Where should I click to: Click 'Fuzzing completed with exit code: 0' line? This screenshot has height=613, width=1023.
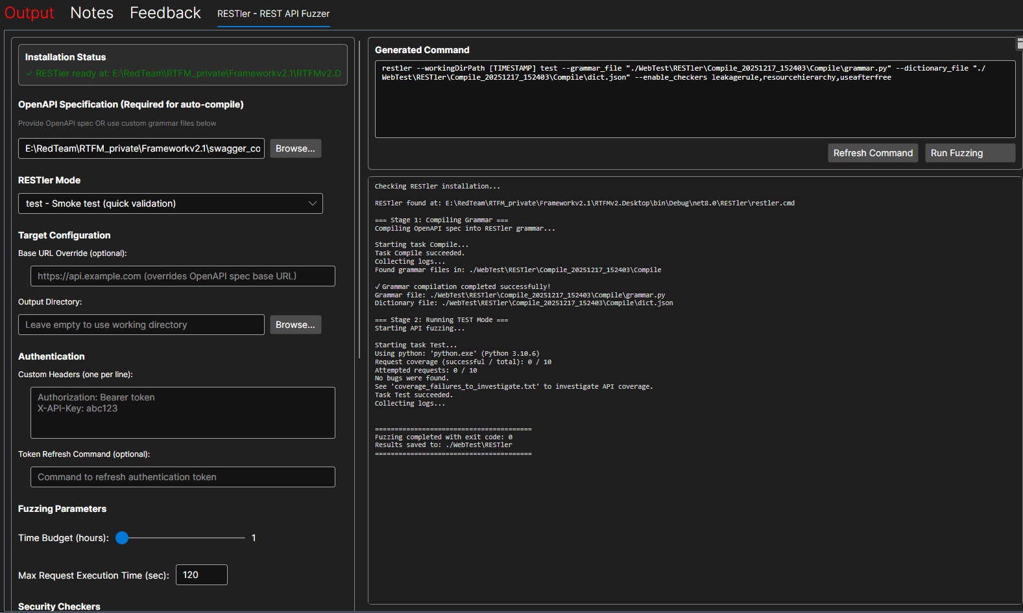444,437
